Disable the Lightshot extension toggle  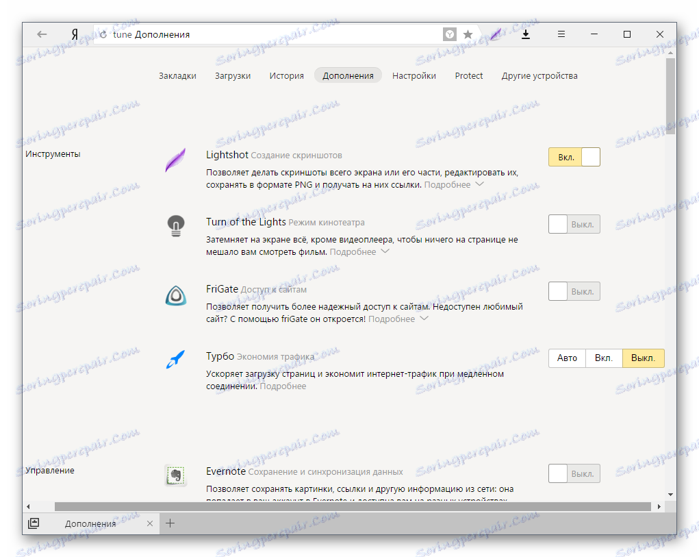(x=574, y=156)
